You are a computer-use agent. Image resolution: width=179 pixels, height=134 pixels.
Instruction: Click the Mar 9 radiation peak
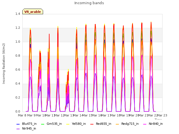(30, 28)
